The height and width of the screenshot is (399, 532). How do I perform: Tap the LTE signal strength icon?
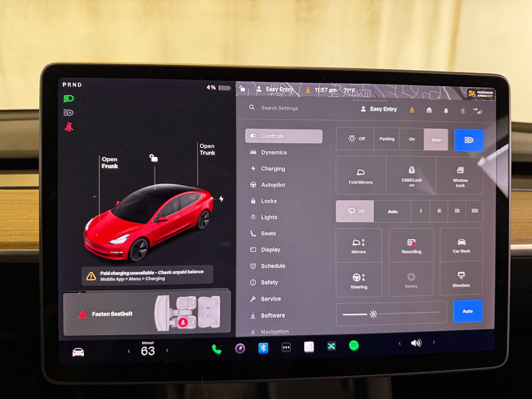478,111
